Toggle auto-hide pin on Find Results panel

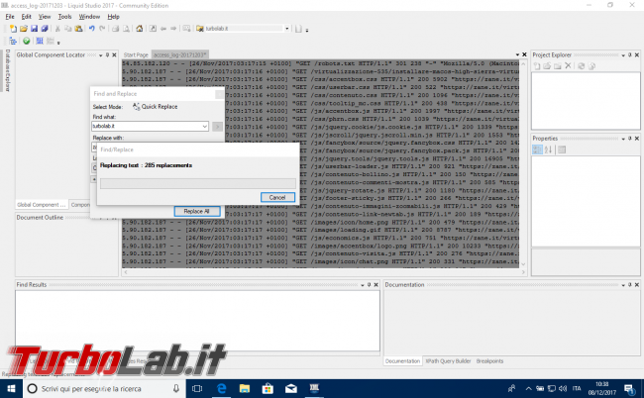pos(370,285)
